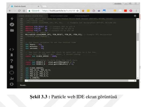Open Libraries with the bookmark icon
Screen dimensions: 141x107
pyautogui.click(x=12, y=55)
